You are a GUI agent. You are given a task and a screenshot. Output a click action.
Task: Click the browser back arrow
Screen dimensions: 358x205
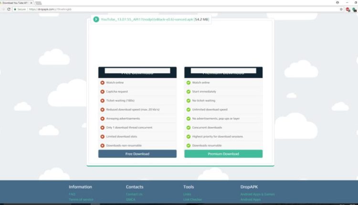click(x=3, y=9)
